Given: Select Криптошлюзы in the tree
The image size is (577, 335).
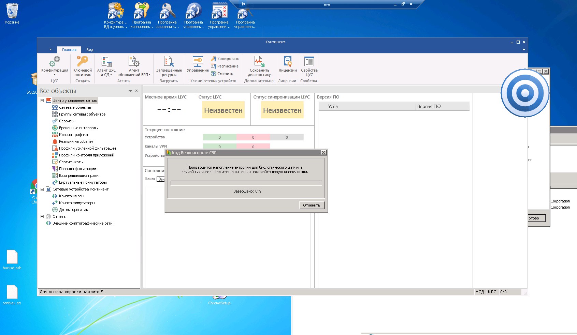Looking at the screenshot, I should 71,196.
